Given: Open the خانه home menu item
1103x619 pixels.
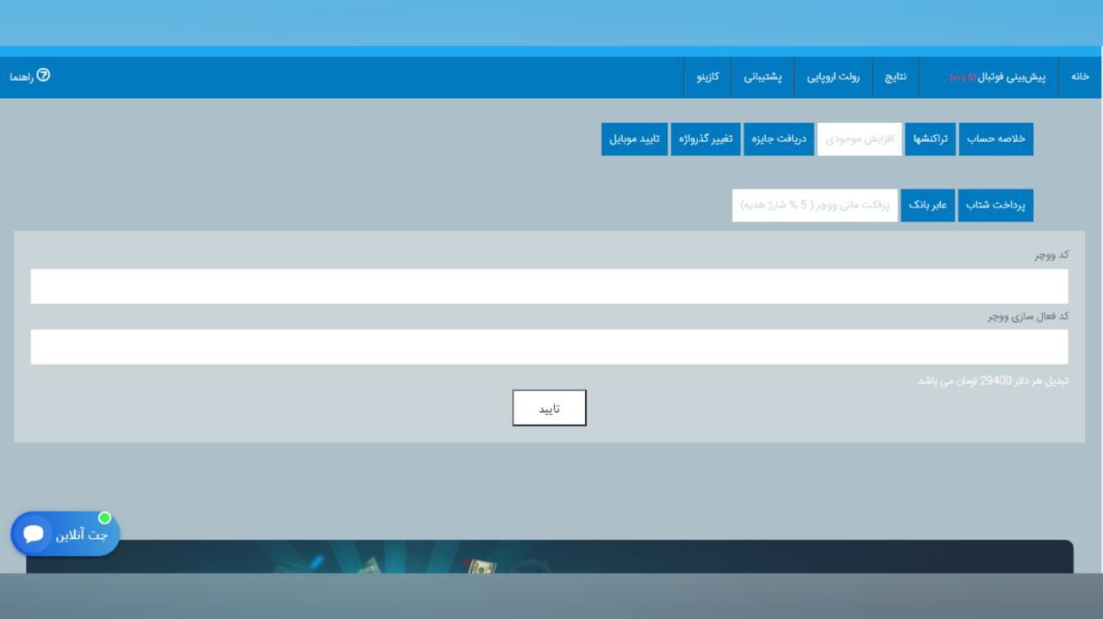Looking at the screenshot, I should tap(1080, 77).
